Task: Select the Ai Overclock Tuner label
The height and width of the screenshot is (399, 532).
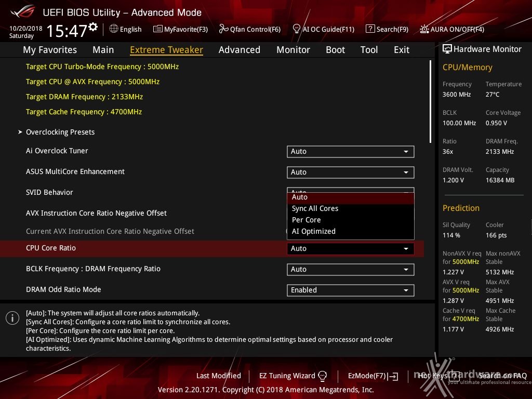Action: (57, 151)
